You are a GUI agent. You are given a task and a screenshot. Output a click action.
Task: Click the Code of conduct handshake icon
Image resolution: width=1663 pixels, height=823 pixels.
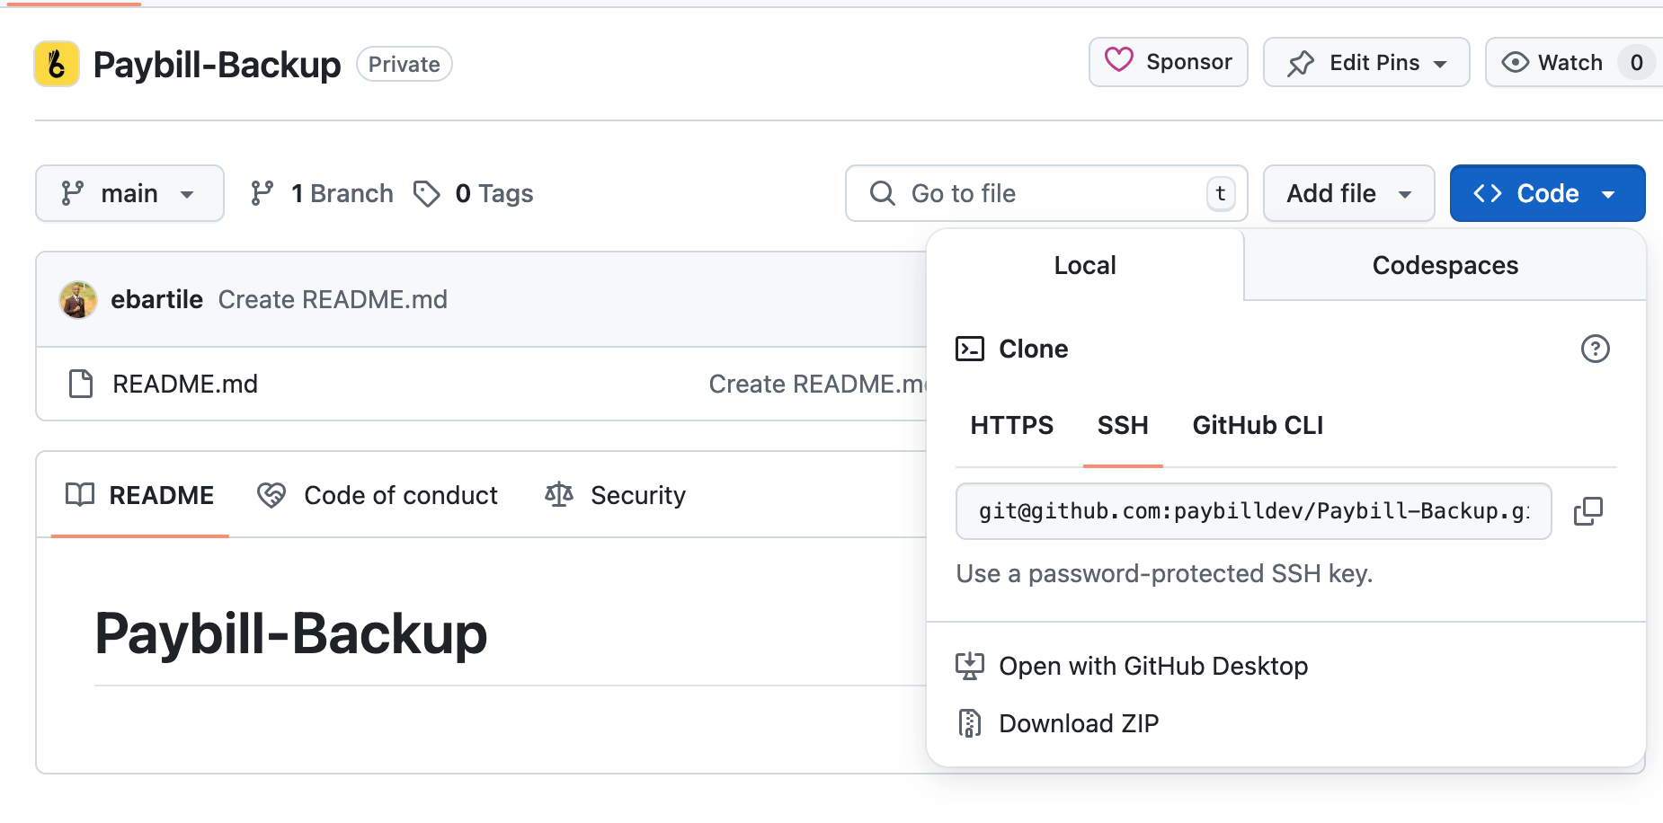coord(271,495)
